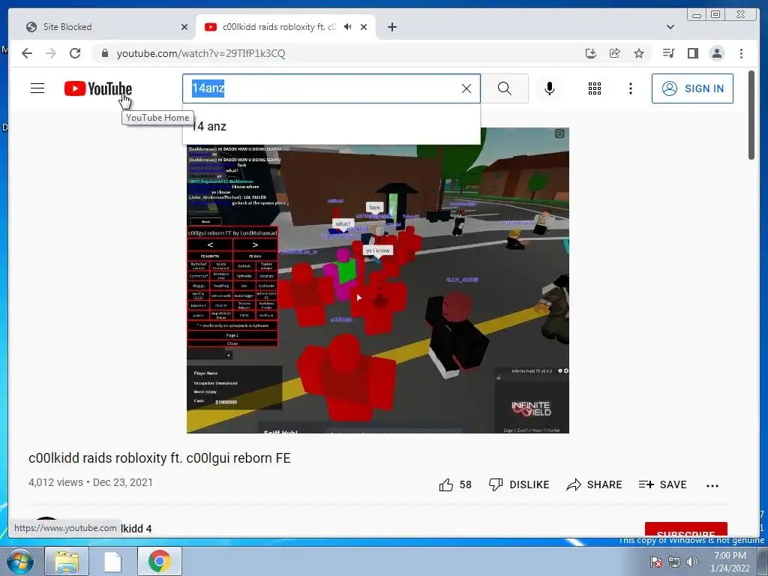Viewport: 768px width, 576px height.
Task: Close the YouTube video tab
Action: pos(364,27)
